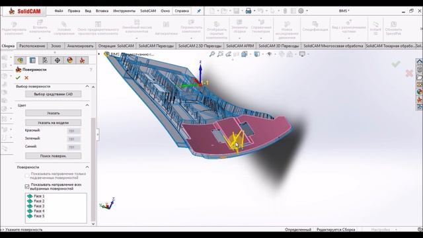Switch to the Анализировать tab
This screenshot has width=423, height=238.
pos(80,46)
